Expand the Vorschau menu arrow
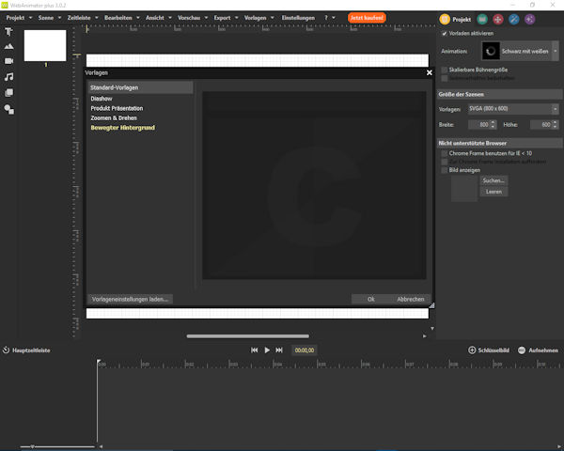Viewport: 564px width, 451px height. point(207,18)
